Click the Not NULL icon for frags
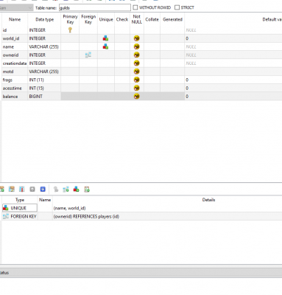282x295 pixels. tap(137, 80)
